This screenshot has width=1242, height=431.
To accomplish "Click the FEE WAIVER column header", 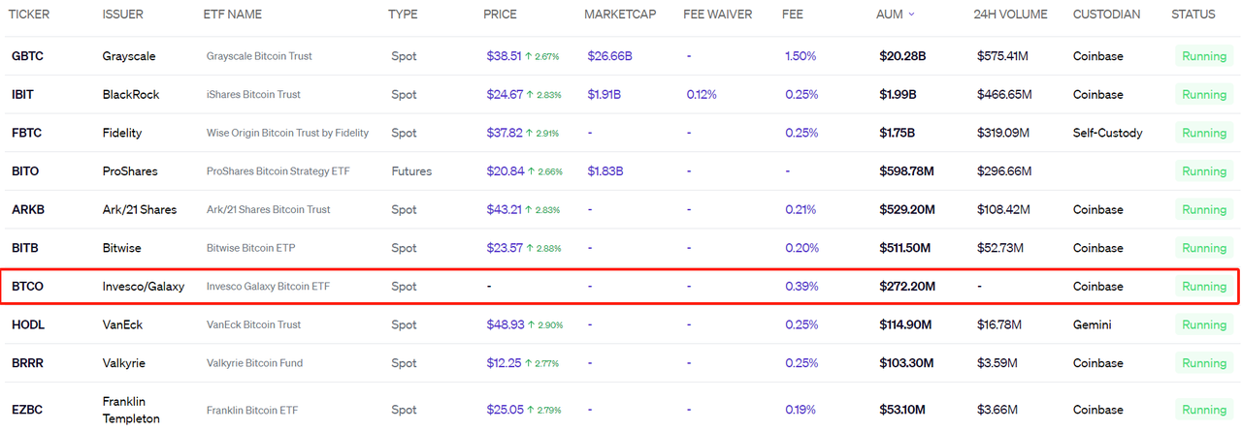I will 719,15.
